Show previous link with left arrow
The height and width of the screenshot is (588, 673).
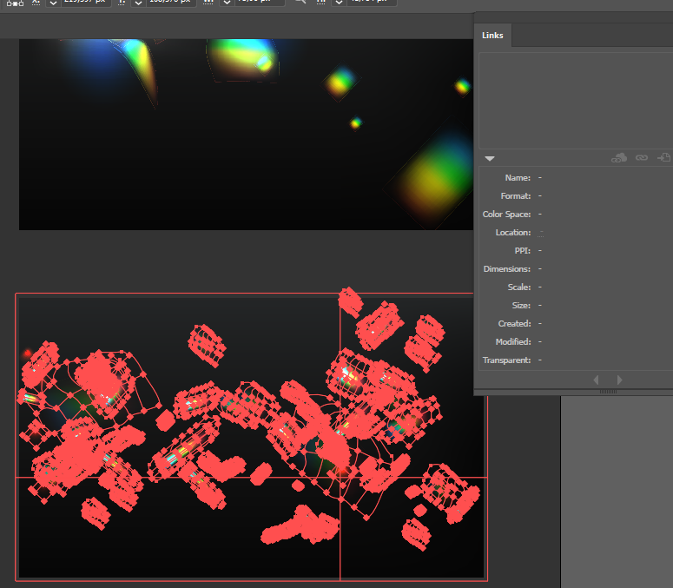(x=596, y=380)
